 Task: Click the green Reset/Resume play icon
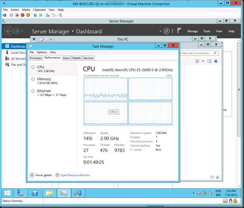(41, 15)
